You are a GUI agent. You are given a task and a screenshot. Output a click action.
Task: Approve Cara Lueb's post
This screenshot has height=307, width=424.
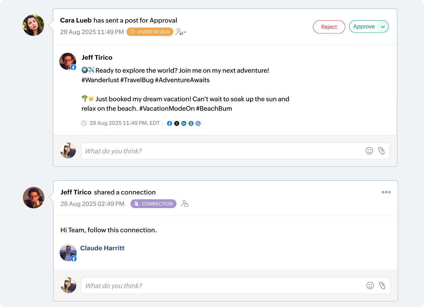364,27
